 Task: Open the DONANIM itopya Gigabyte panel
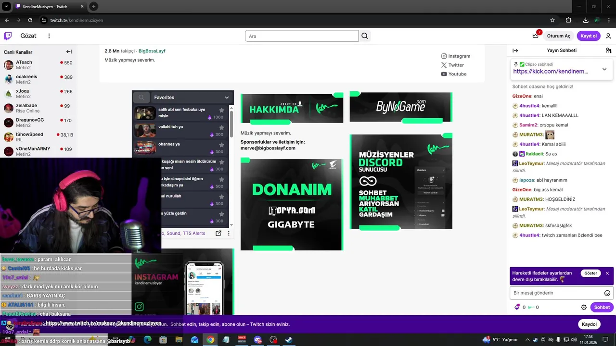coord(292,205)
